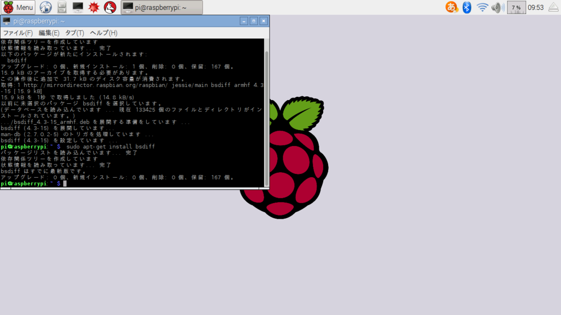
Task: Close the terminal window
Action: click(264, 21)
